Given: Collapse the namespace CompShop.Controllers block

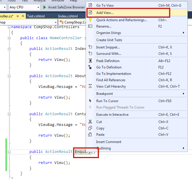Looking at the screenshot, I should coord(9,27).
